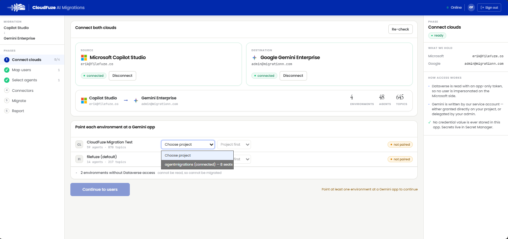The image size is (508, 239).
Task: Open the second dropdown in filefuze (default) row
Action: 242,159
